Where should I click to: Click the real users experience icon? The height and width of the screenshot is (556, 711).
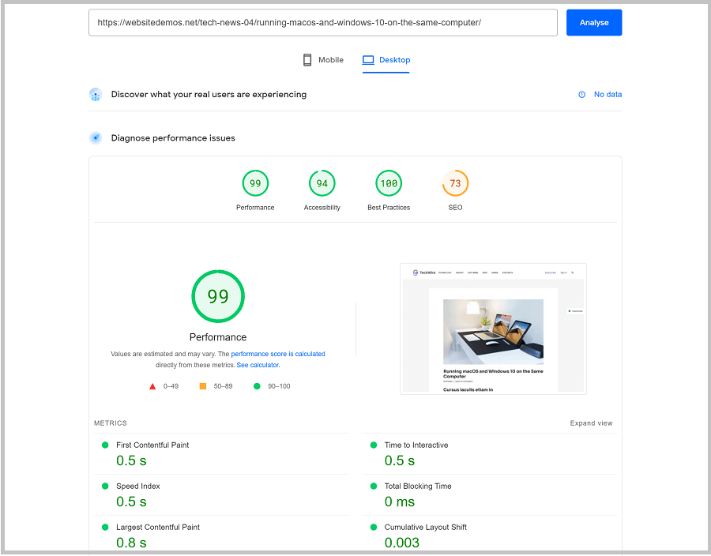(96, 94)
